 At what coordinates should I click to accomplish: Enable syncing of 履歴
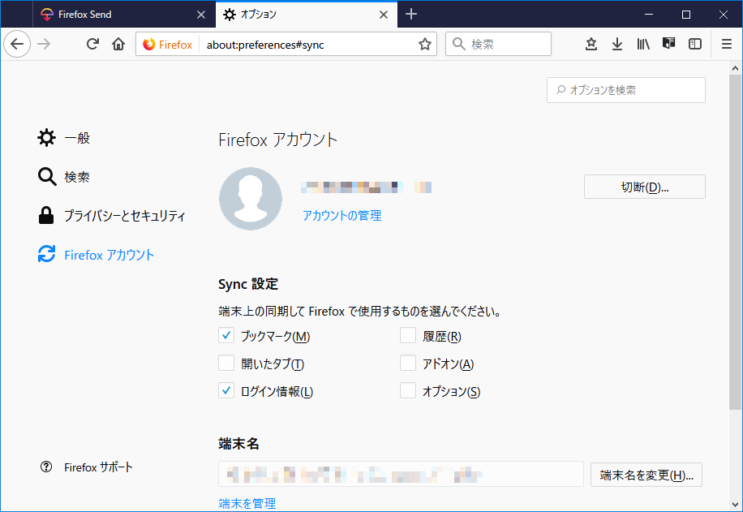point(408,335)
